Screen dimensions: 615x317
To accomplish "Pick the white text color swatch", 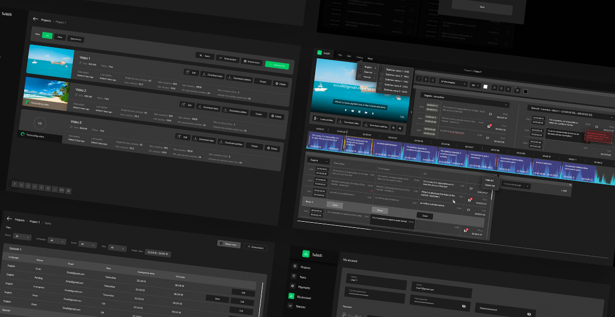I will coord(485,87).
